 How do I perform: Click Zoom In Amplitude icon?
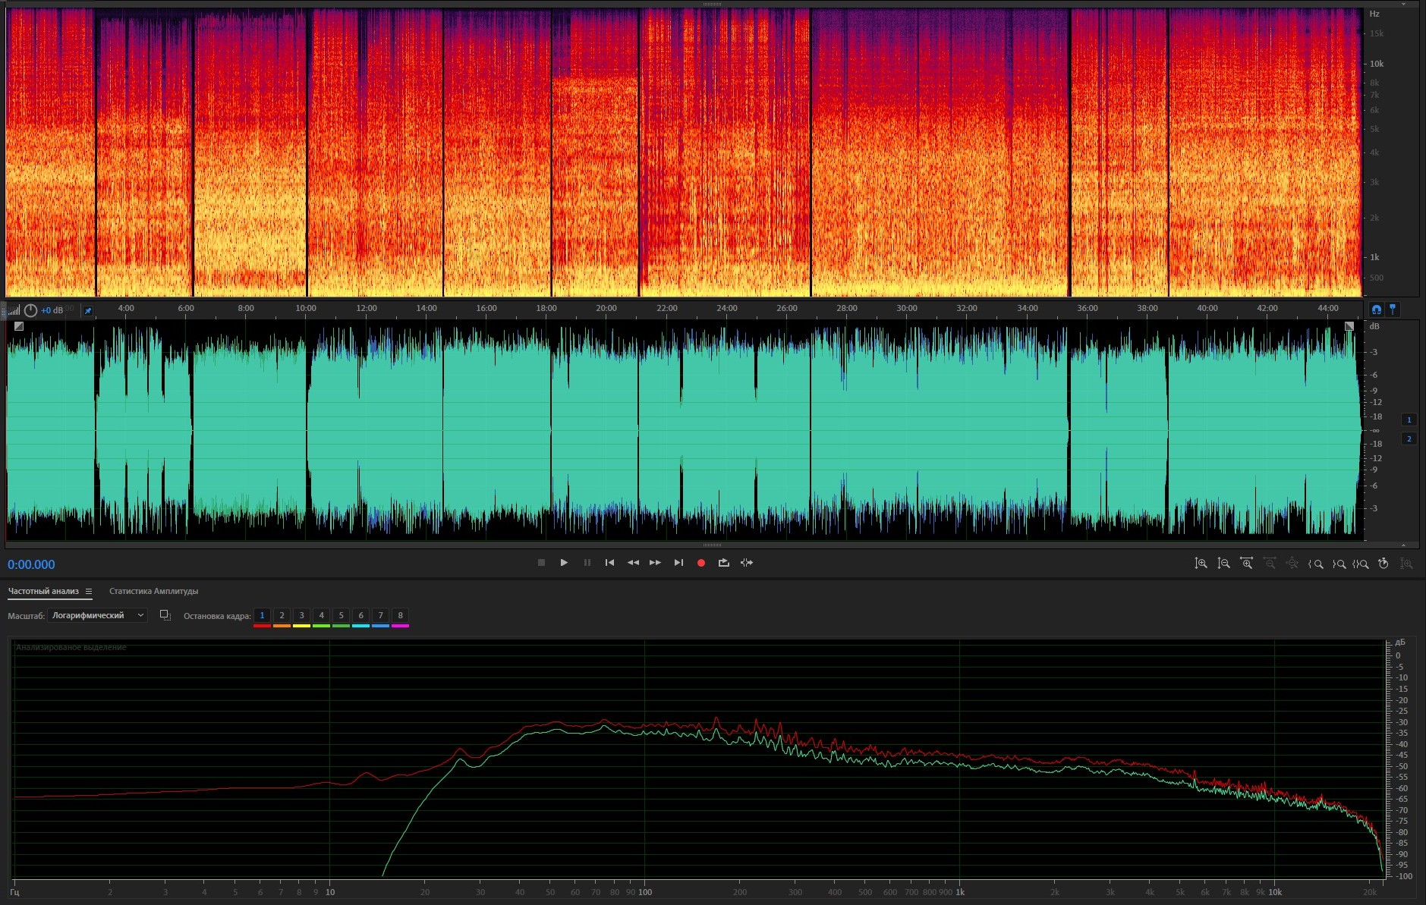(x=1201, y=564)
